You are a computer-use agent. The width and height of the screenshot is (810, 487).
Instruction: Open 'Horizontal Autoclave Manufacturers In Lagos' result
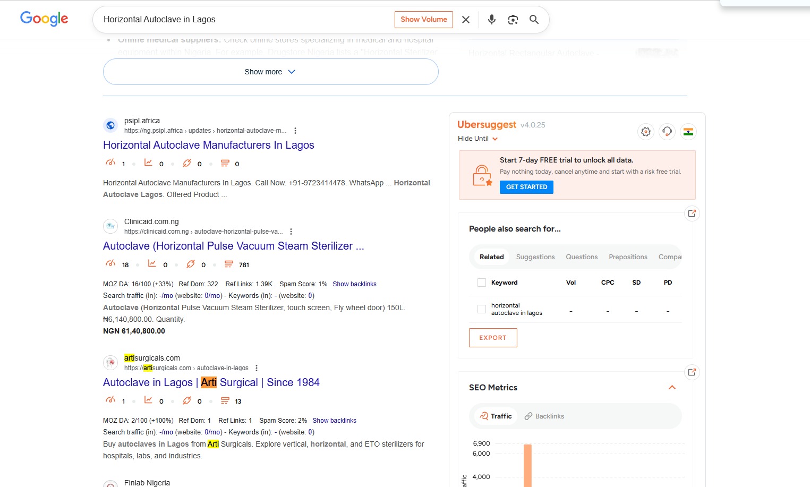[x=209, y=145]
